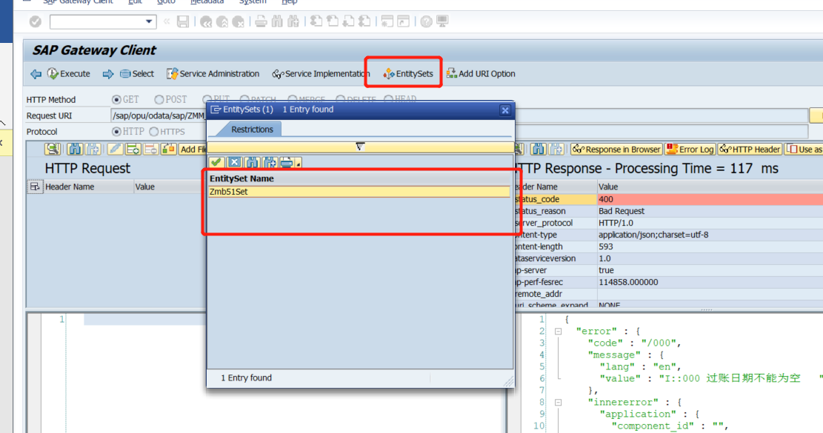Click the Details magnifier icon in HTTP Request toolbar
Image resolution: width=823 pixels, height=433 pixels.
coord(52,150)
